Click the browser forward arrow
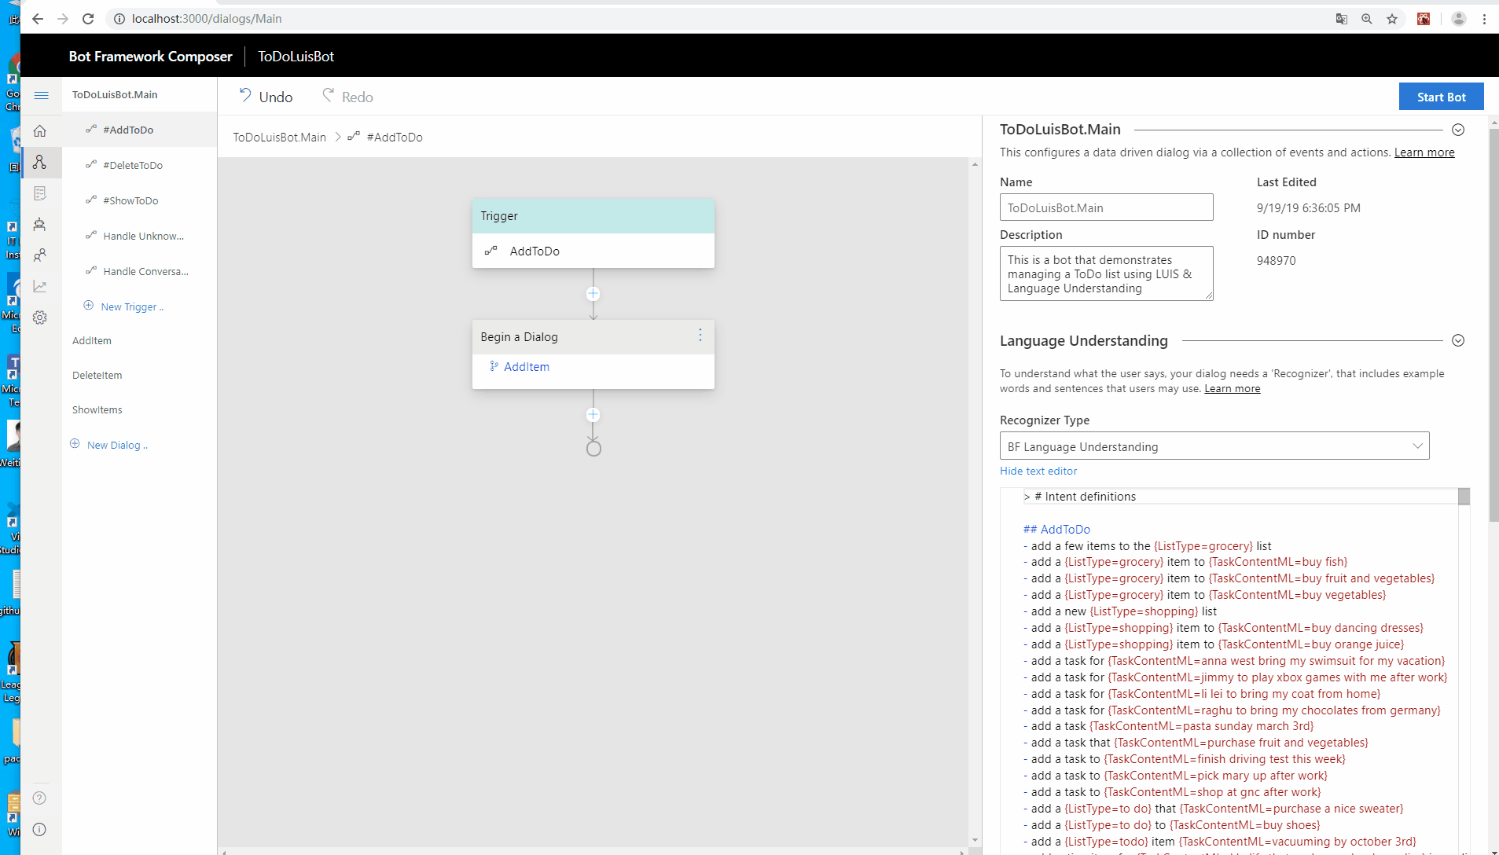This screenshot has height=855, width=1499. 63,19
